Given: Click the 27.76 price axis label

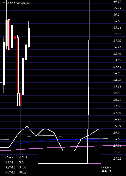Looking at the screenshot, I should [x=117, y=152].
